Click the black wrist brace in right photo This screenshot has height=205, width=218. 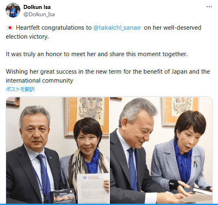pyautogui.click(x=174, y=184)
